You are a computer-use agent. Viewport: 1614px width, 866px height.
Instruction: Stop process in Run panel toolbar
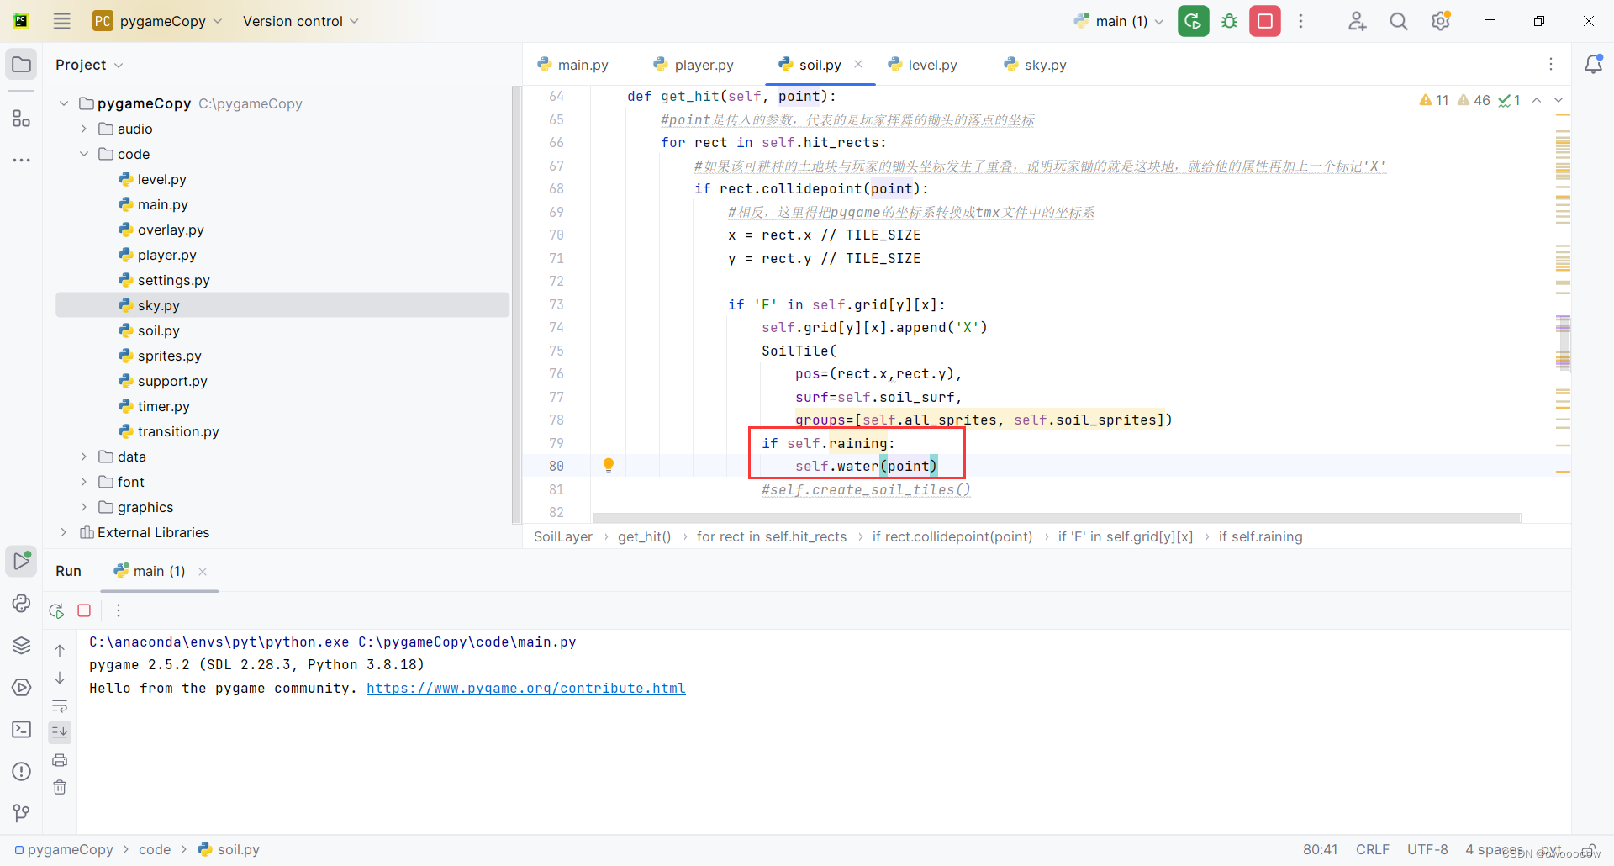(84, 610)
